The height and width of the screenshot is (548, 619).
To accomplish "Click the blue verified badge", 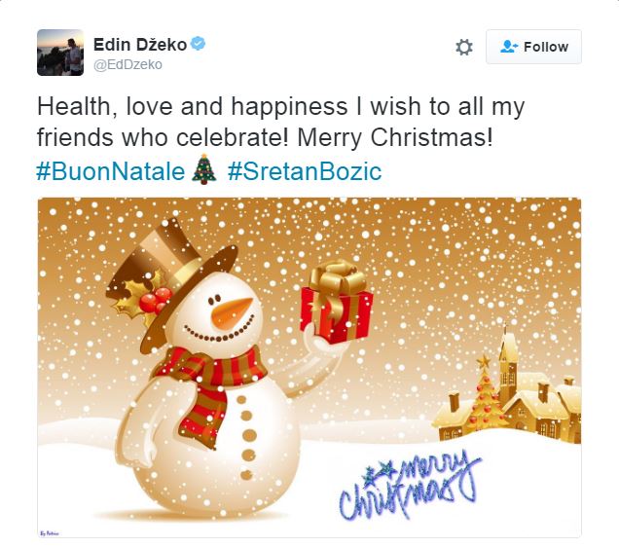I will (x=199, y=44).
